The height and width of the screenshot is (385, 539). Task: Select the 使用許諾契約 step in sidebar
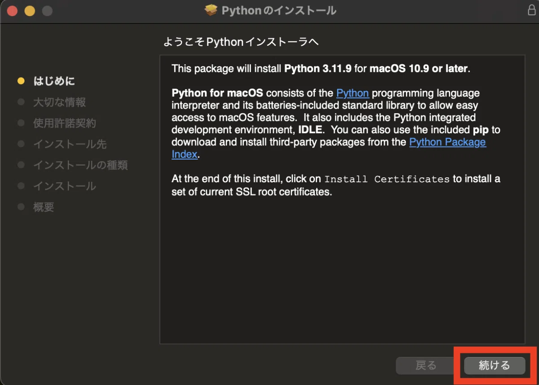pos(65,123)
